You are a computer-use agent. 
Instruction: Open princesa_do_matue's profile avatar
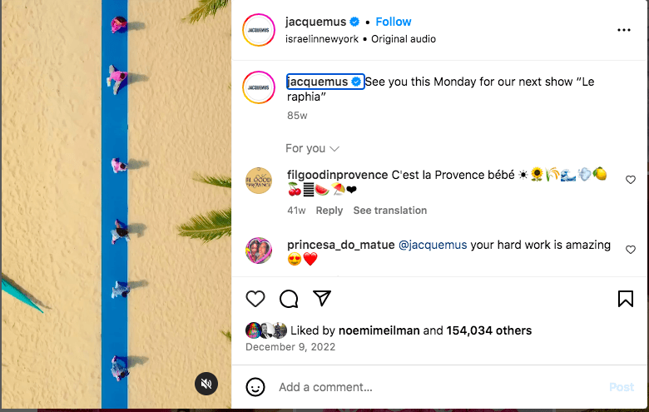259,251
